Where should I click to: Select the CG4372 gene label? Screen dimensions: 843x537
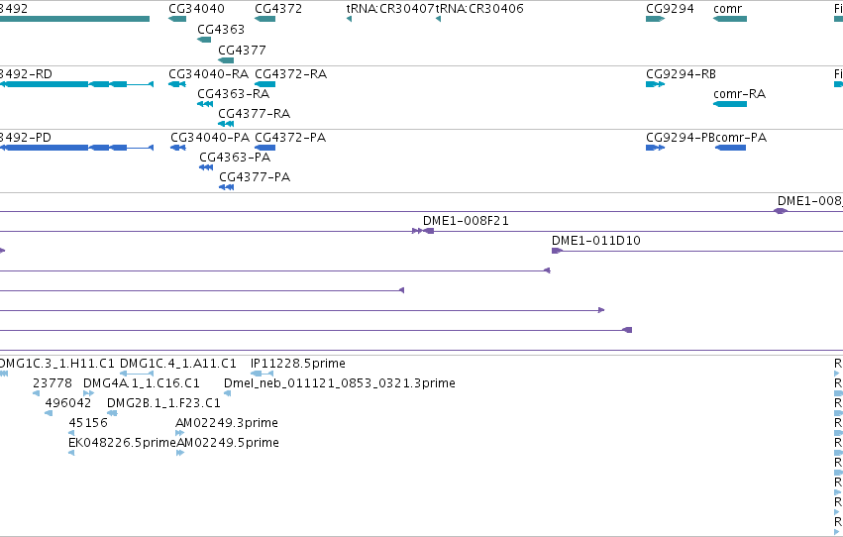[278, 9]
